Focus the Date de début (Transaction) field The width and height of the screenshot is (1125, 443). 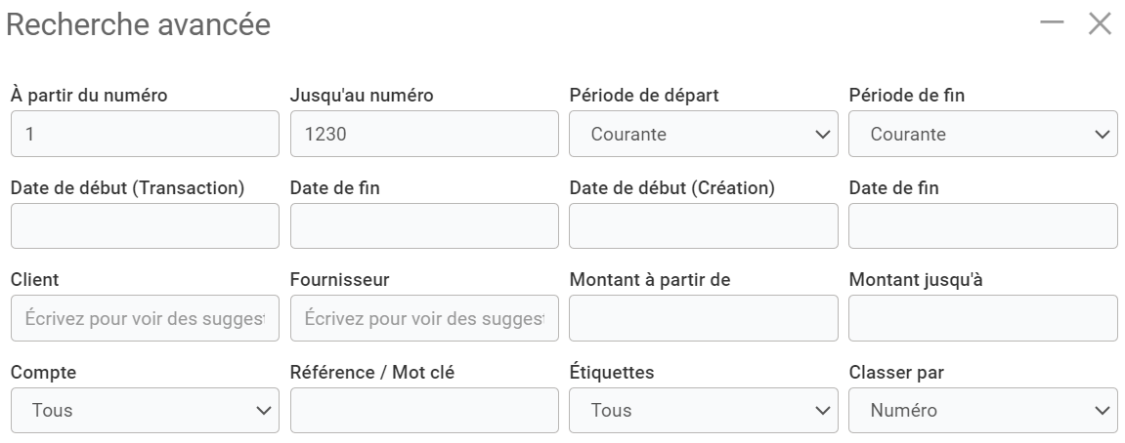pyautogui.click(x=145, y=226)
